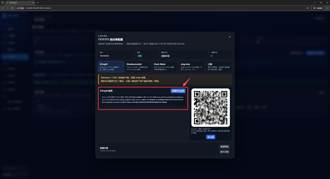
Task: Close the ZXY Panel browser tab
Action: tap(33, 3)
